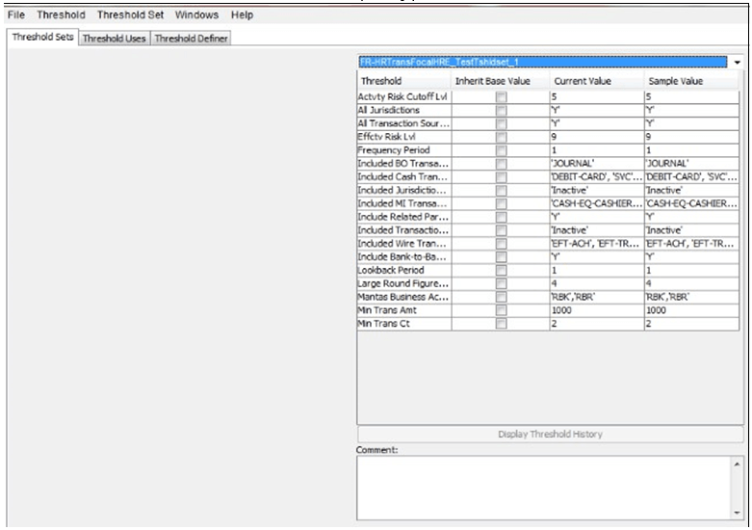Open the Threshold menu
Image resolution: width=752 pixels, height=530 pixels.
pyautogui.click(x=61, y=14)
